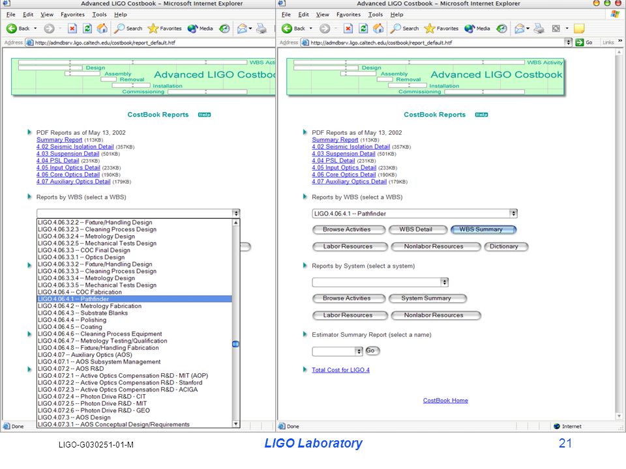Click Go button next to Estimator dropdown
The width and height of the screenshot is (626, 469).
(x=372, y=351)
